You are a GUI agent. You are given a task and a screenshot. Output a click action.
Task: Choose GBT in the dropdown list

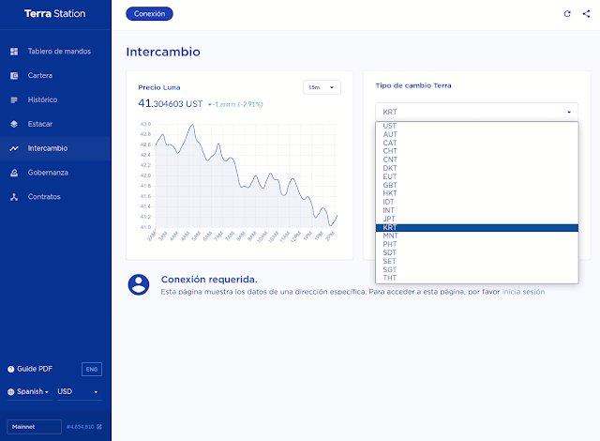coord(477,185)
